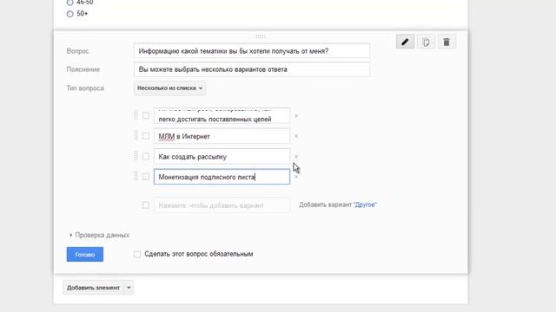Grab drag handle of 'Монетизация подписного листа' row
Image resolution: width=556 pixels, height=312 pixels.
136,176
